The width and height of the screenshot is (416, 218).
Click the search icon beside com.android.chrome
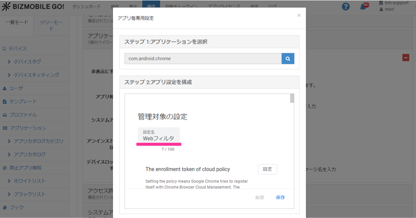tap(288, 59)
